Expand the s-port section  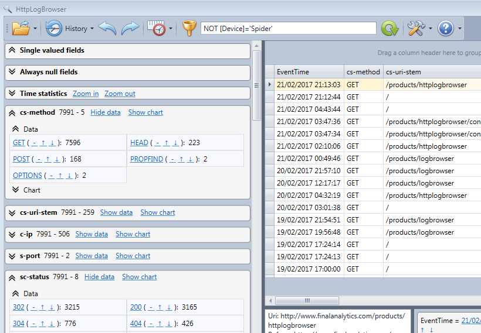tap(12, 256)
